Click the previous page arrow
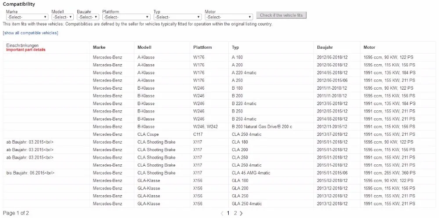The height and width of the screenshot is (218, 439). pos(222,214)
